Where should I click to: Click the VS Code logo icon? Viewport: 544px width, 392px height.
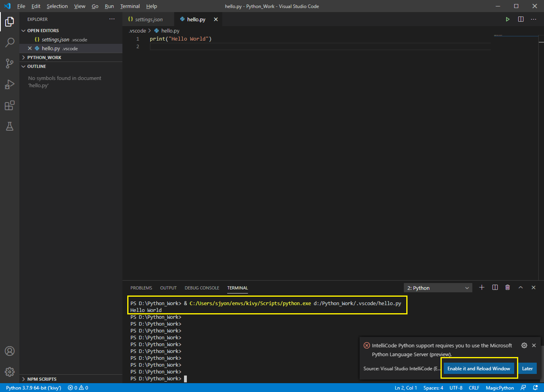[7, 6]
